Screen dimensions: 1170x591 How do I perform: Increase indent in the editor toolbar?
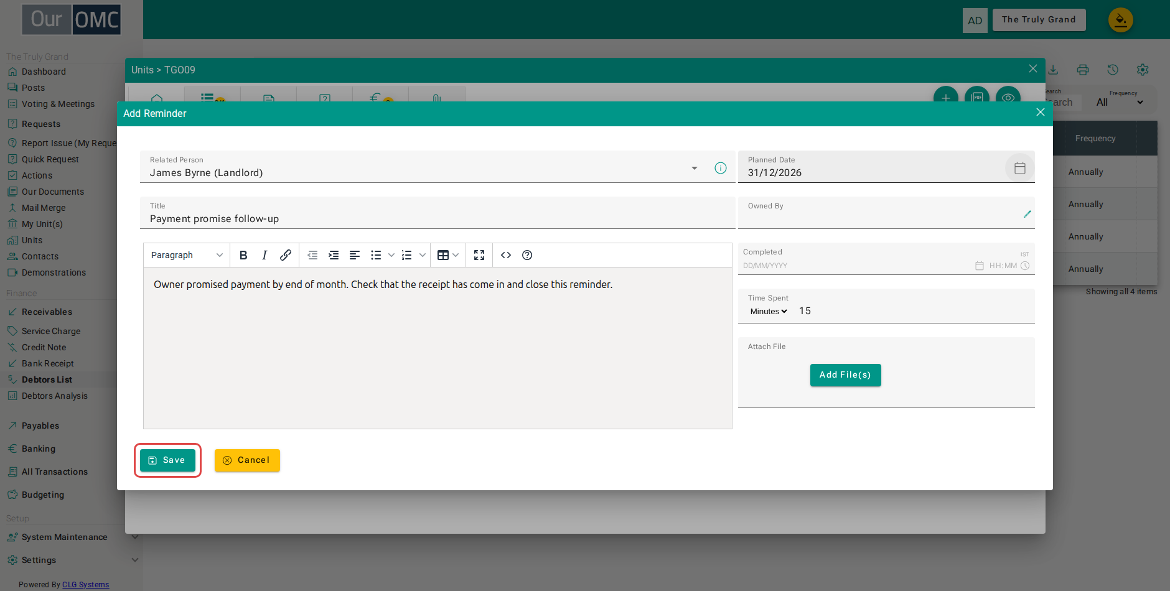click(334, 255)
